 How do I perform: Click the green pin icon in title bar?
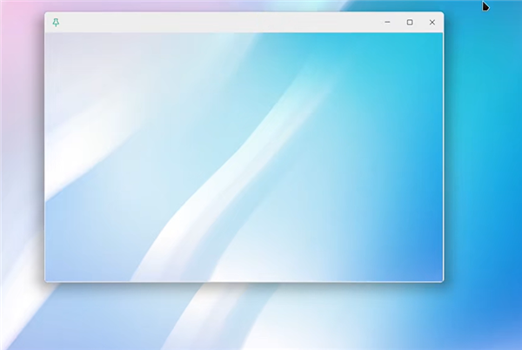(x=57, y=22)
